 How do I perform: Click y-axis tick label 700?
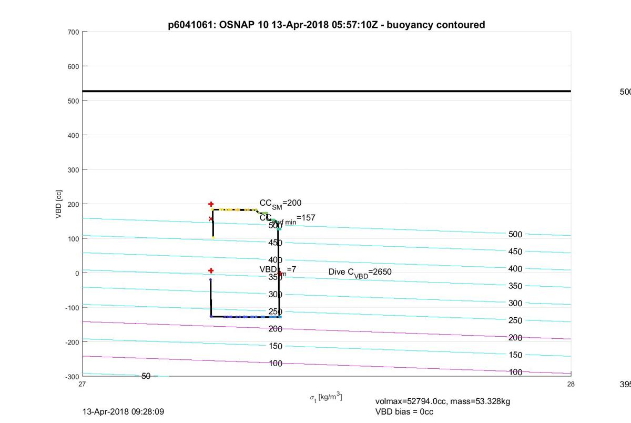point(73,32)
